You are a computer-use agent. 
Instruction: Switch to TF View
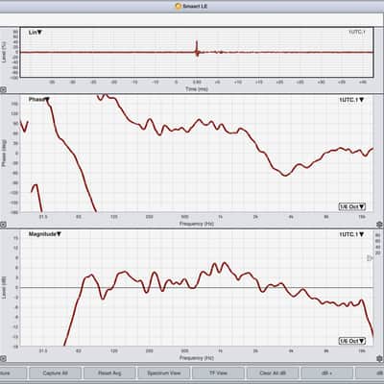[x=218, y=373]
